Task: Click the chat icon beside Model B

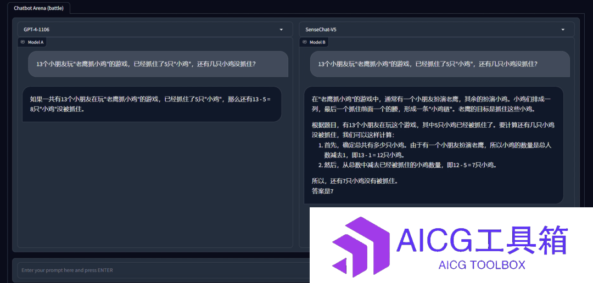Action: (x=305, y=42)
